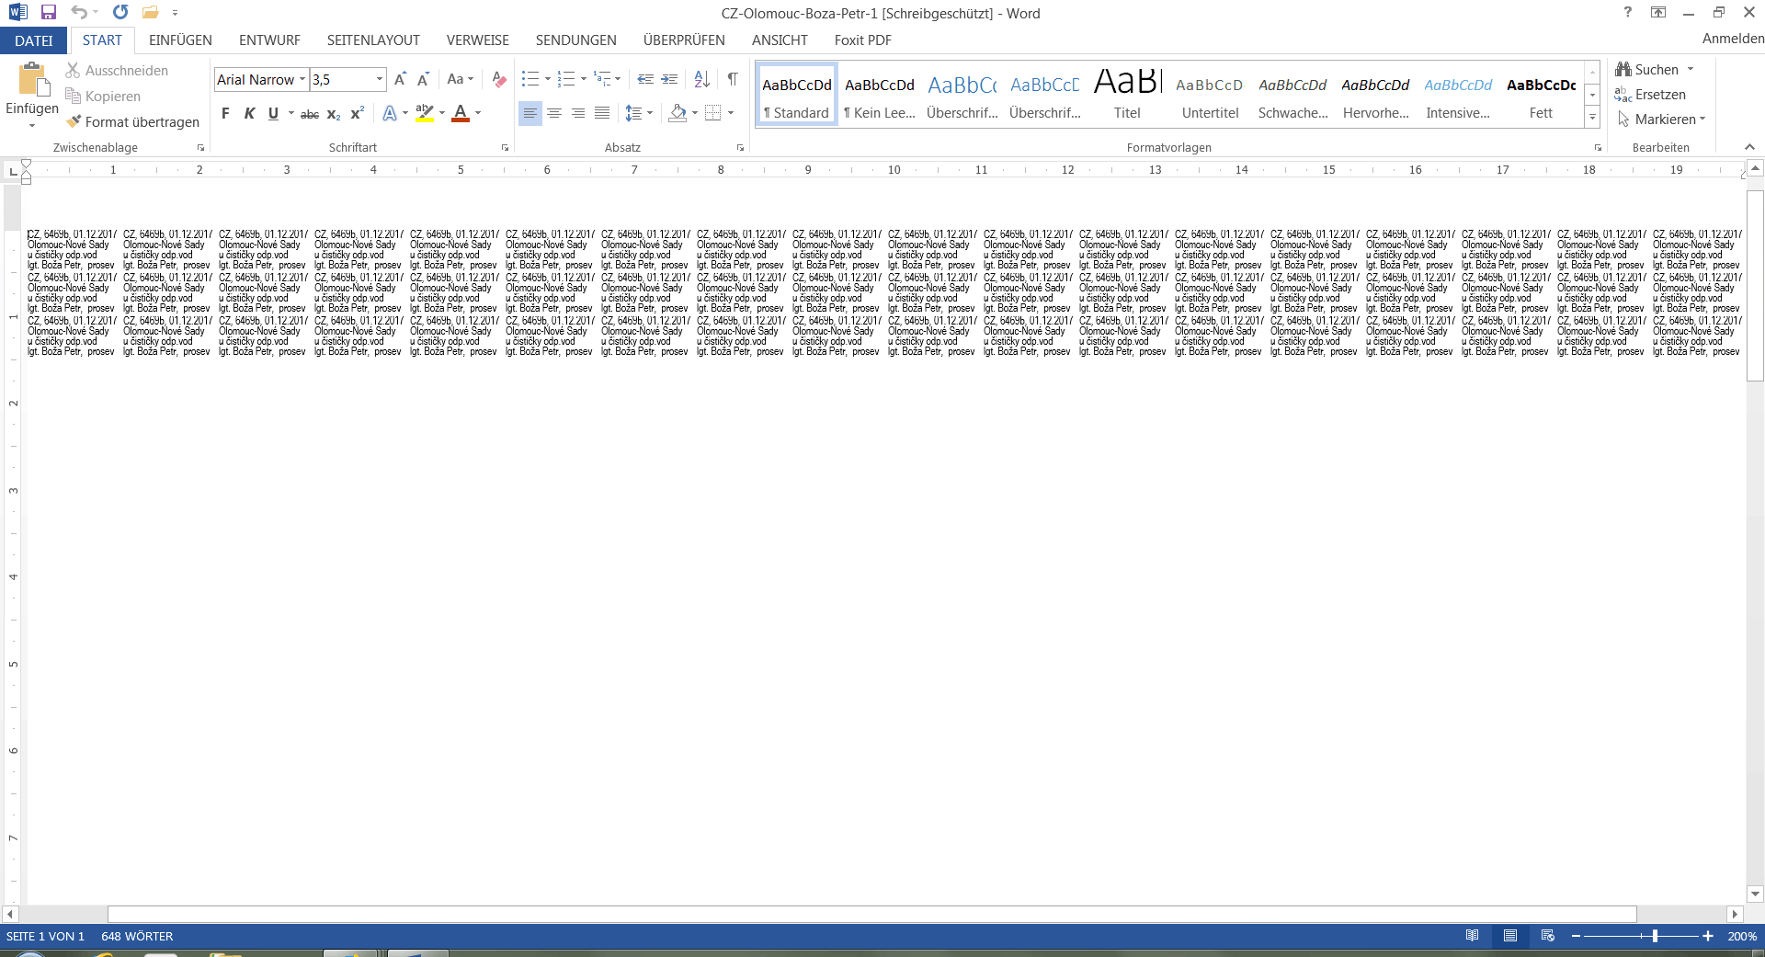Toggle underline formatting
Viewport: 1765px width, 957px height.
273,114
